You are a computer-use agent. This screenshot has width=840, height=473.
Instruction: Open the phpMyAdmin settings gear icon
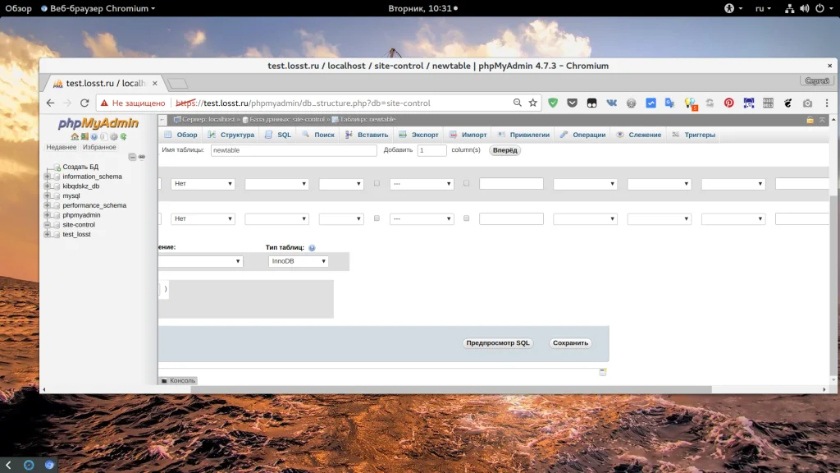(x=114, y=136)
